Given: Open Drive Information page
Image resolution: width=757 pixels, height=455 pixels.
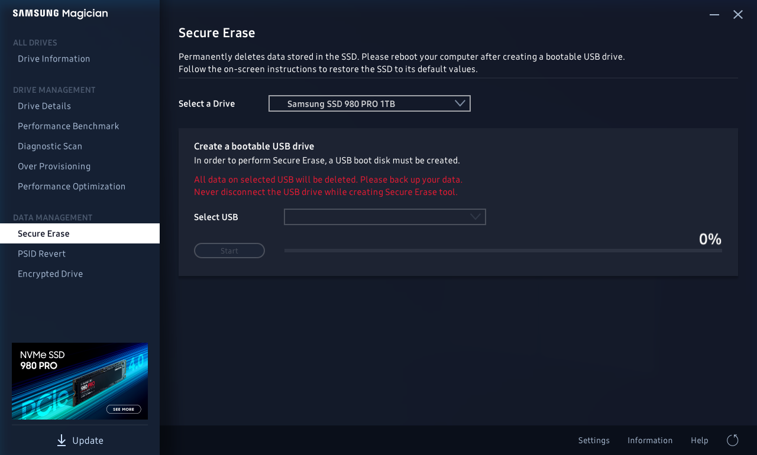Looking at the screenshot, I should [x=54, y=58].
